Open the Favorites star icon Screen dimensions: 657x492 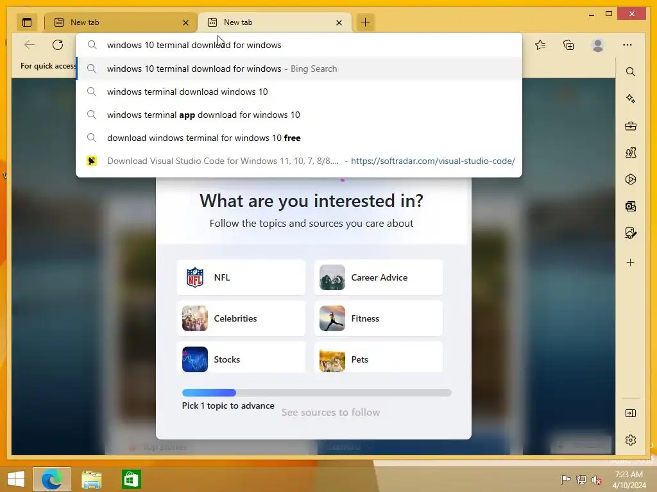coord(540,45)
